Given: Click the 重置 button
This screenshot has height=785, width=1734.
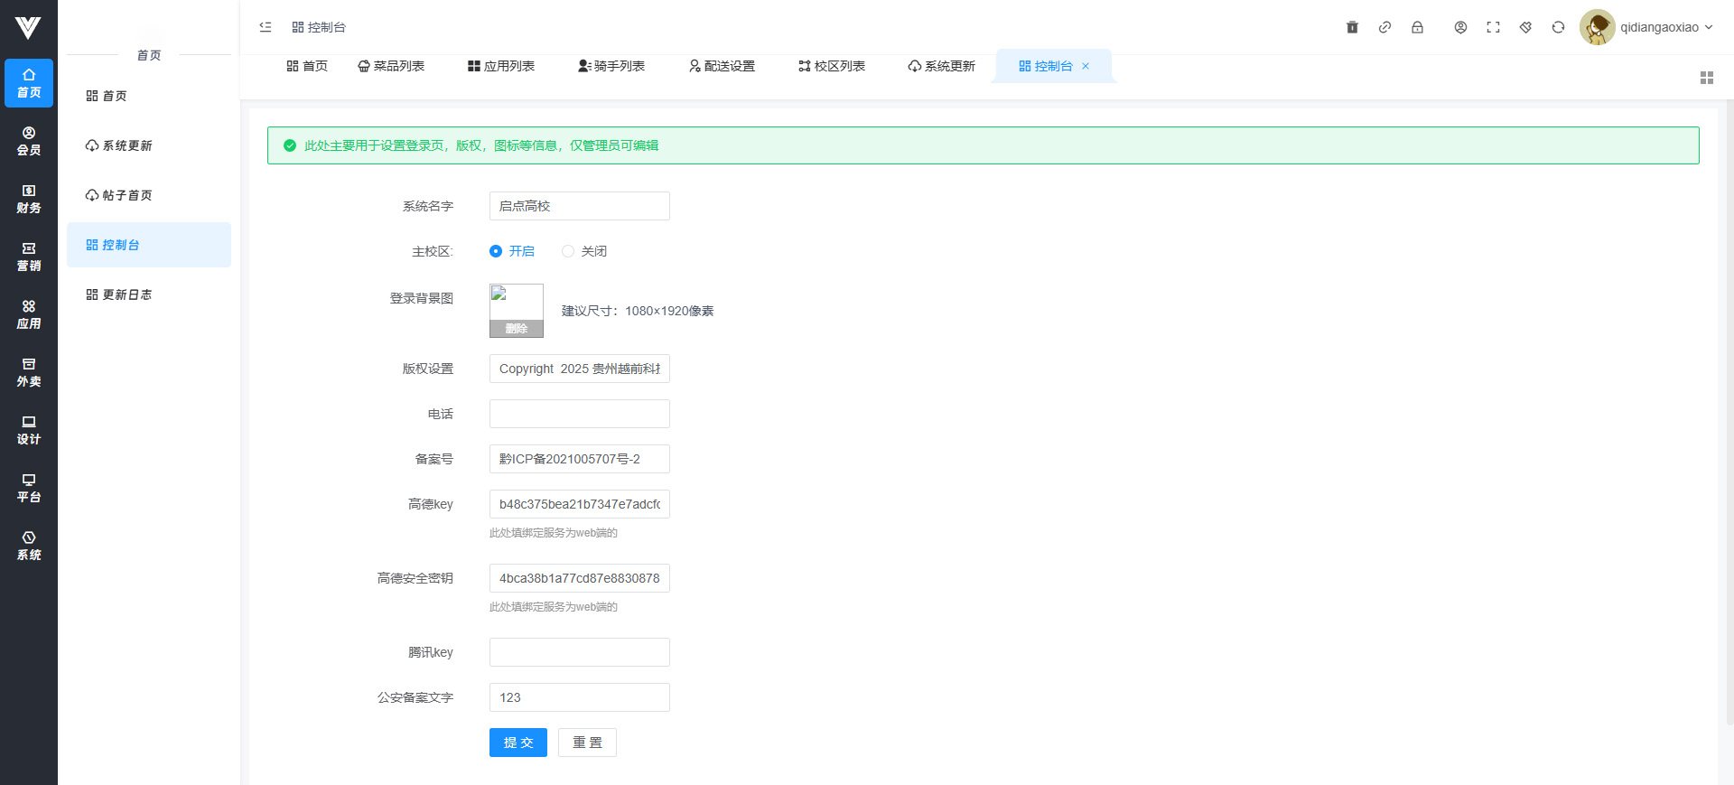Looking at the screenshot, I should coord(587,743).
